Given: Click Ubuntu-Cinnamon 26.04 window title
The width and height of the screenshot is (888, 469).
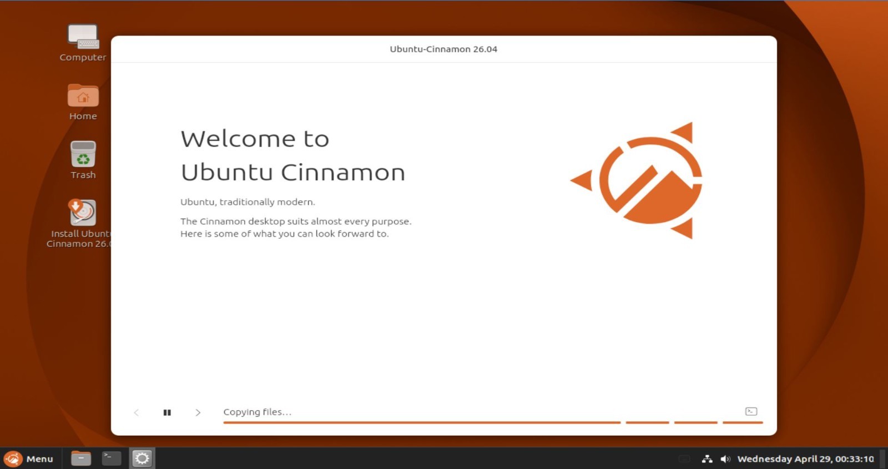Looking at the screenshot, I should point(443,49).
